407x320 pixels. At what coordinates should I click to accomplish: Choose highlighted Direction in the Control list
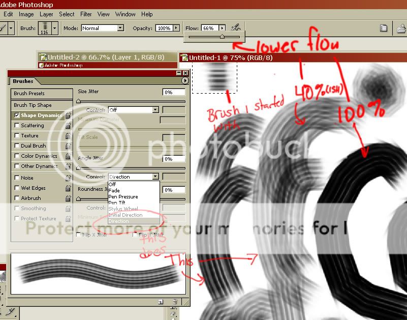134,221
